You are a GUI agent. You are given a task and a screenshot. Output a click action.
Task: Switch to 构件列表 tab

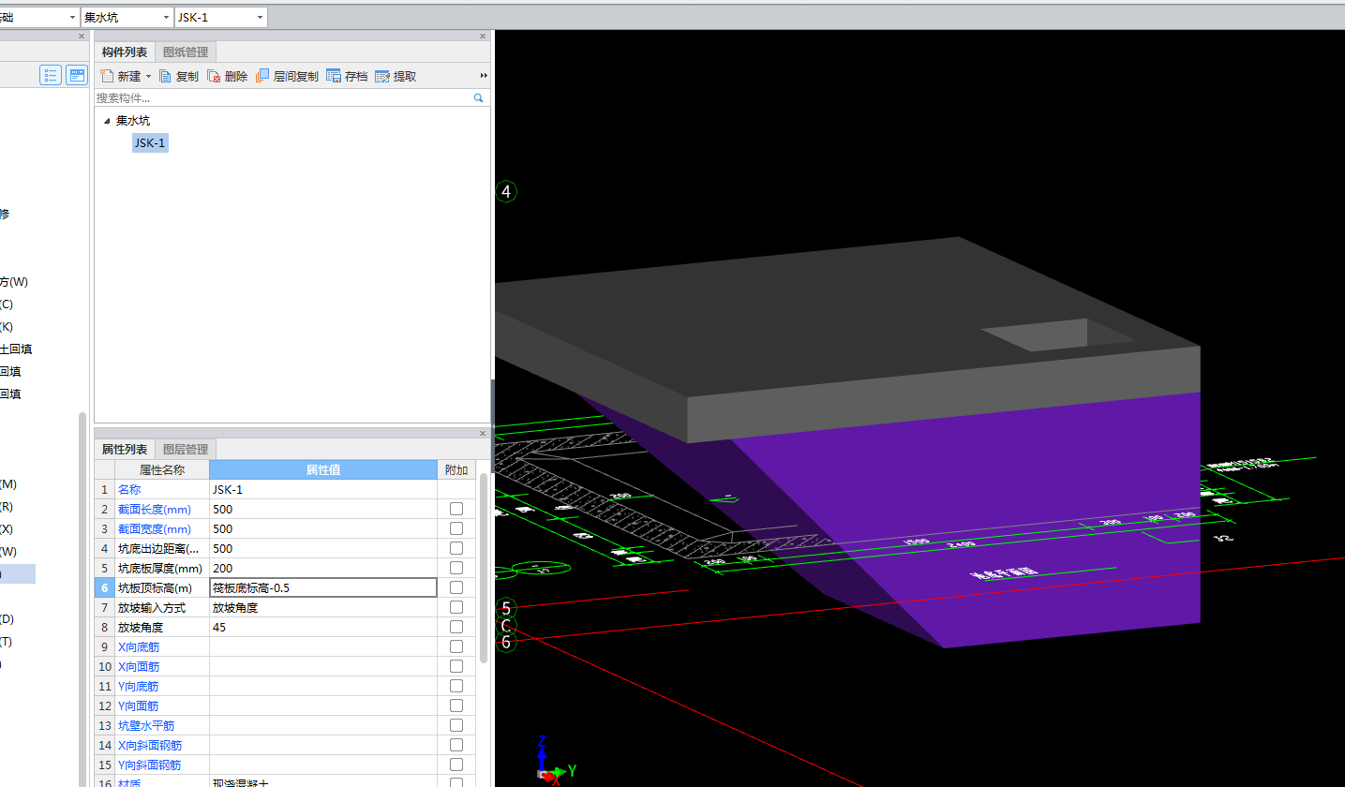pyautogui.click(x=125, y=52)
